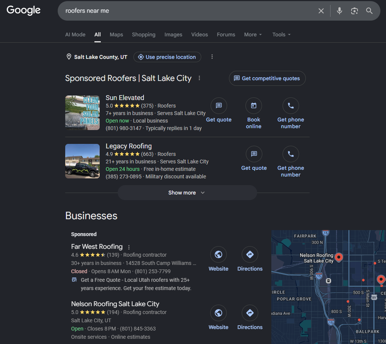This screenshot has height=344, width=386.
Task: Click Directions label for Nelson Roofing
Action: (250, 327)
